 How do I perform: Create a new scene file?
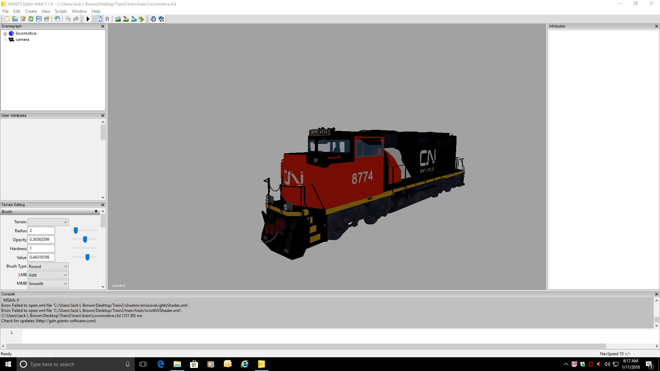pos(7,19)
